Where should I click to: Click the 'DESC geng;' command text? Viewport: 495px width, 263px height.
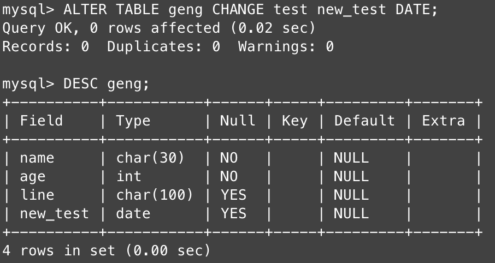pos(106,84)
